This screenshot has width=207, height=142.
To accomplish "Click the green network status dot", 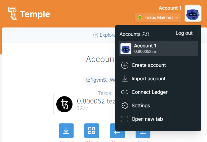I will coord(140,18).
